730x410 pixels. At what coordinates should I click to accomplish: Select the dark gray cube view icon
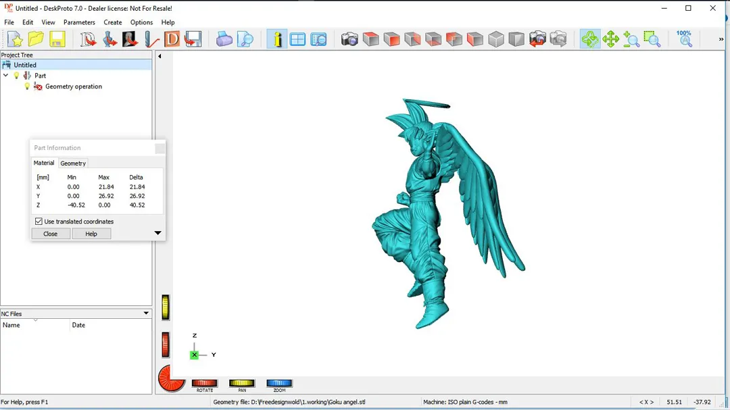tap(516, 39)
